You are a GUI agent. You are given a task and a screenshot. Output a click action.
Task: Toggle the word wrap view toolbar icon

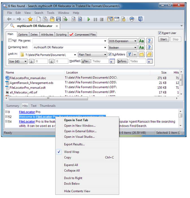(110, 19)
